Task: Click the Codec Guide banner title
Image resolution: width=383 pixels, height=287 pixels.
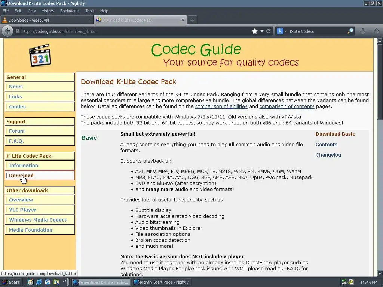Action: coord(196,50)
